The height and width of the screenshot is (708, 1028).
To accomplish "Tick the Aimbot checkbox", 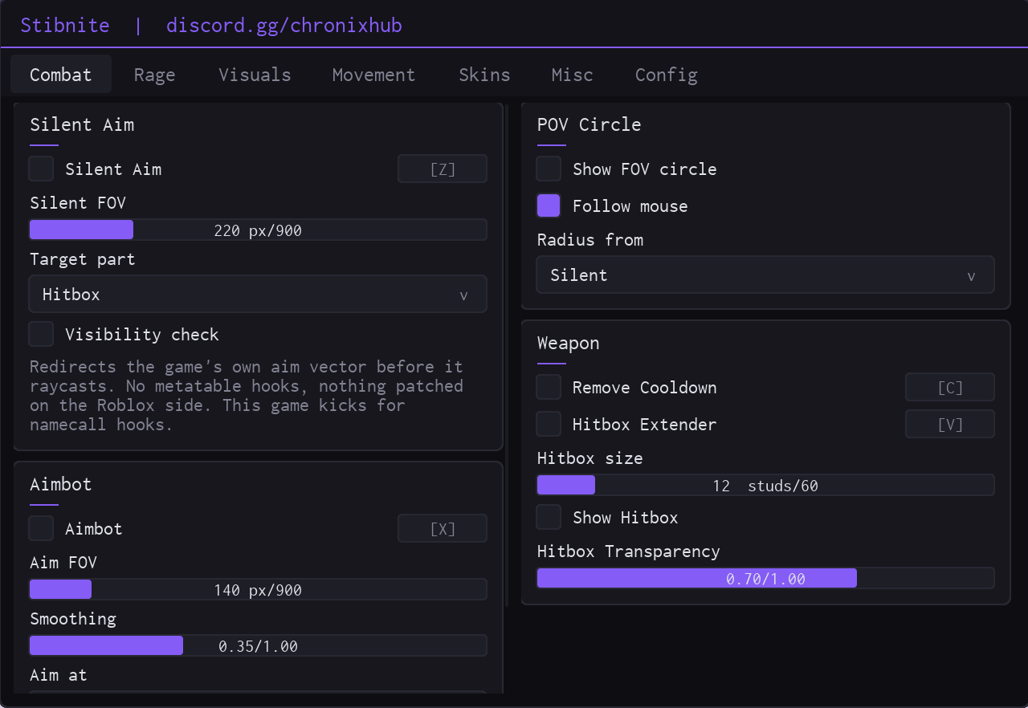I will coord(41,529).
